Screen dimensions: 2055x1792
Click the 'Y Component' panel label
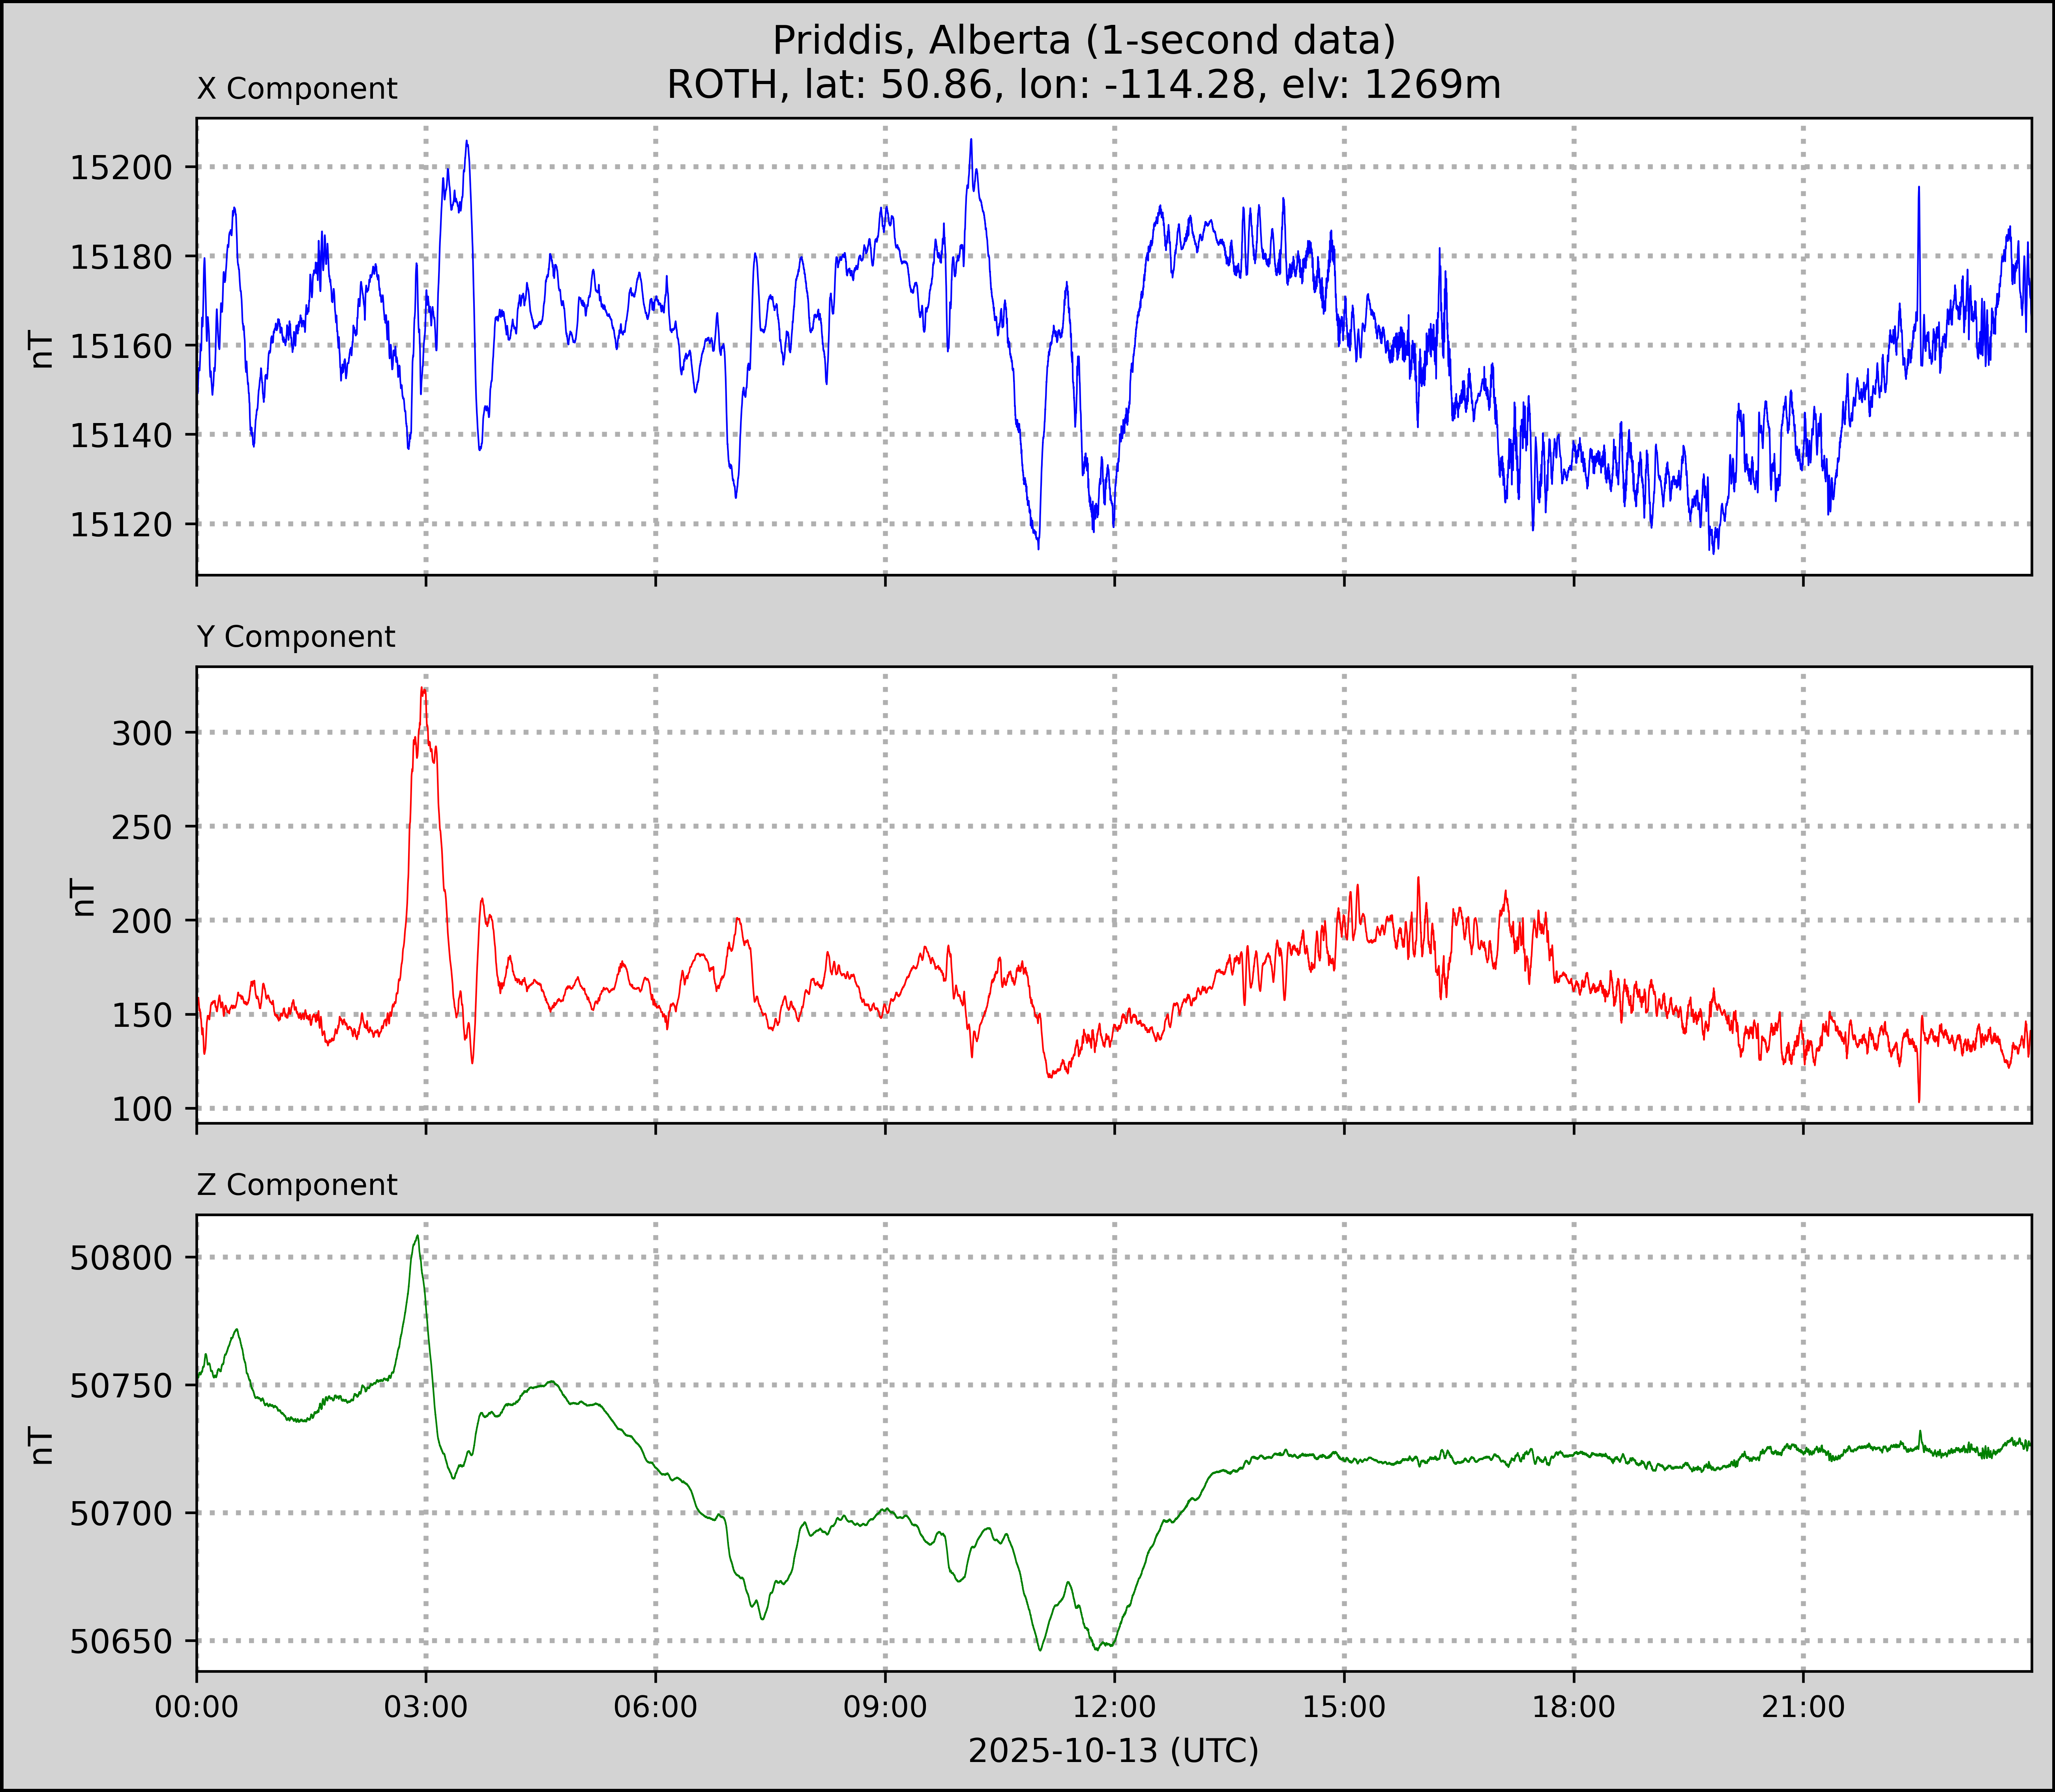click(296, 637)
